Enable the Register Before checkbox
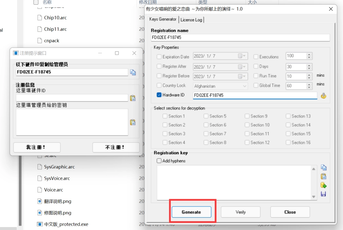Screen dimensions: 343x230 [x=159, y=76]
